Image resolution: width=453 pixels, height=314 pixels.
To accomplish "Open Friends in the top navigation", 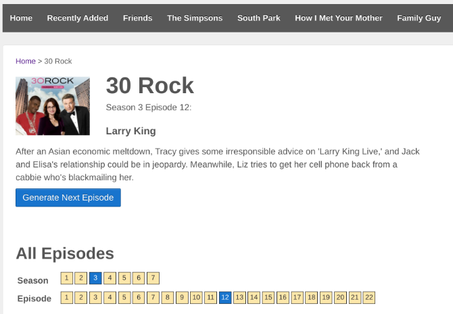I will click(x=137, y=18).
